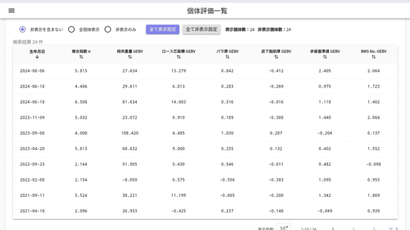Click the 1.723 BMS No. value
The height and width of the screenshot is (230, 410).
[x=373, y=87]
